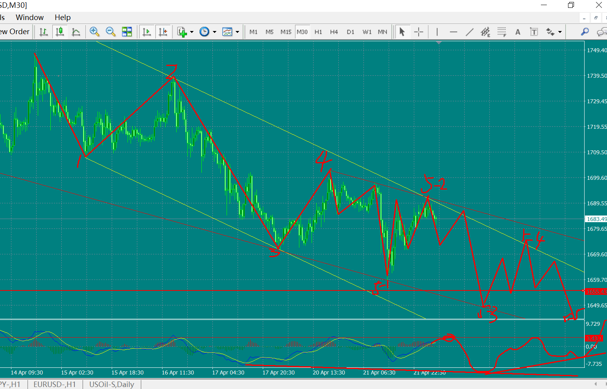Open the periodicity clock dropdown arrow
Image resolution: width=607 pixels, height=389 pixels.
click(215, 32)
